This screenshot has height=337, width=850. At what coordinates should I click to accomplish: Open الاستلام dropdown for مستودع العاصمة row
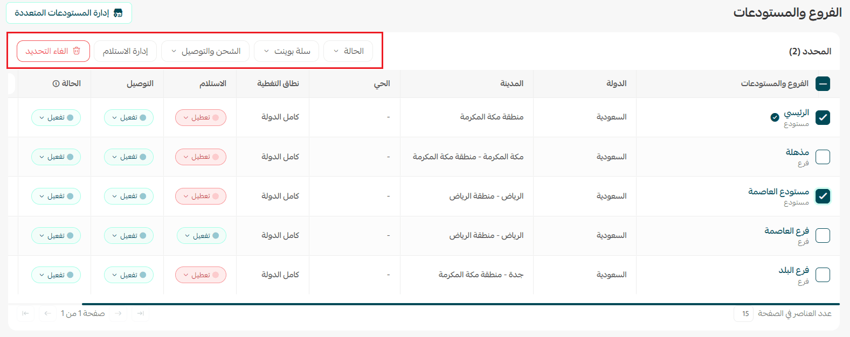tap(201, 196)
